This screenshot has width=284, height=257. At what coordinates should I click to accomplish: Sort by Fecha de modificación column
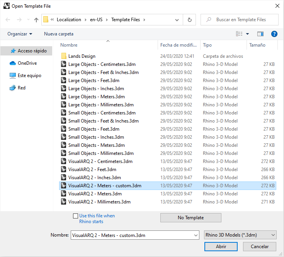click(179, 45)
